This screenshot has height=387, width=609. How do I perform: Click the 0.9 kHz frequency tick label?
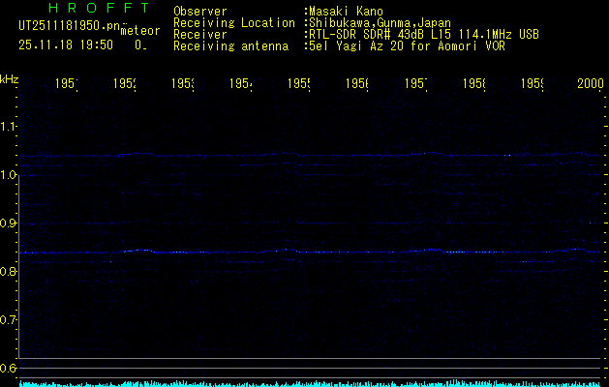coord(9,223)
